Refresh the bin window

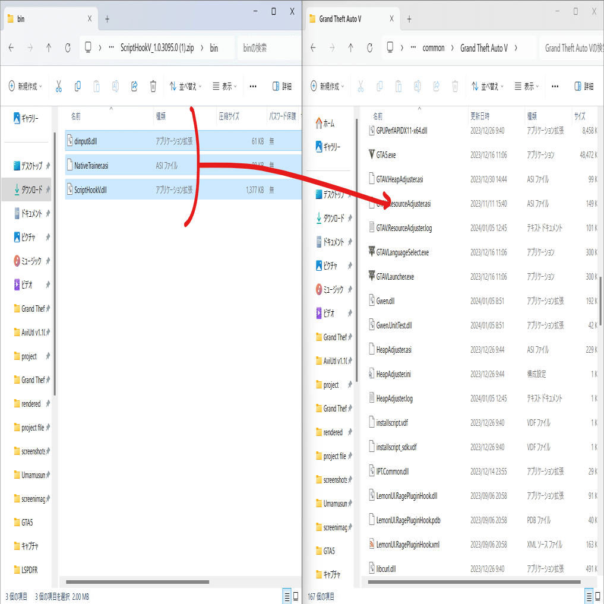pyautogui.click(x=68, y=48)
